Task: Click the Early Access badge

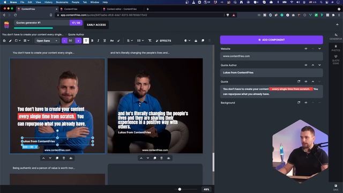Action: (96, 25)
